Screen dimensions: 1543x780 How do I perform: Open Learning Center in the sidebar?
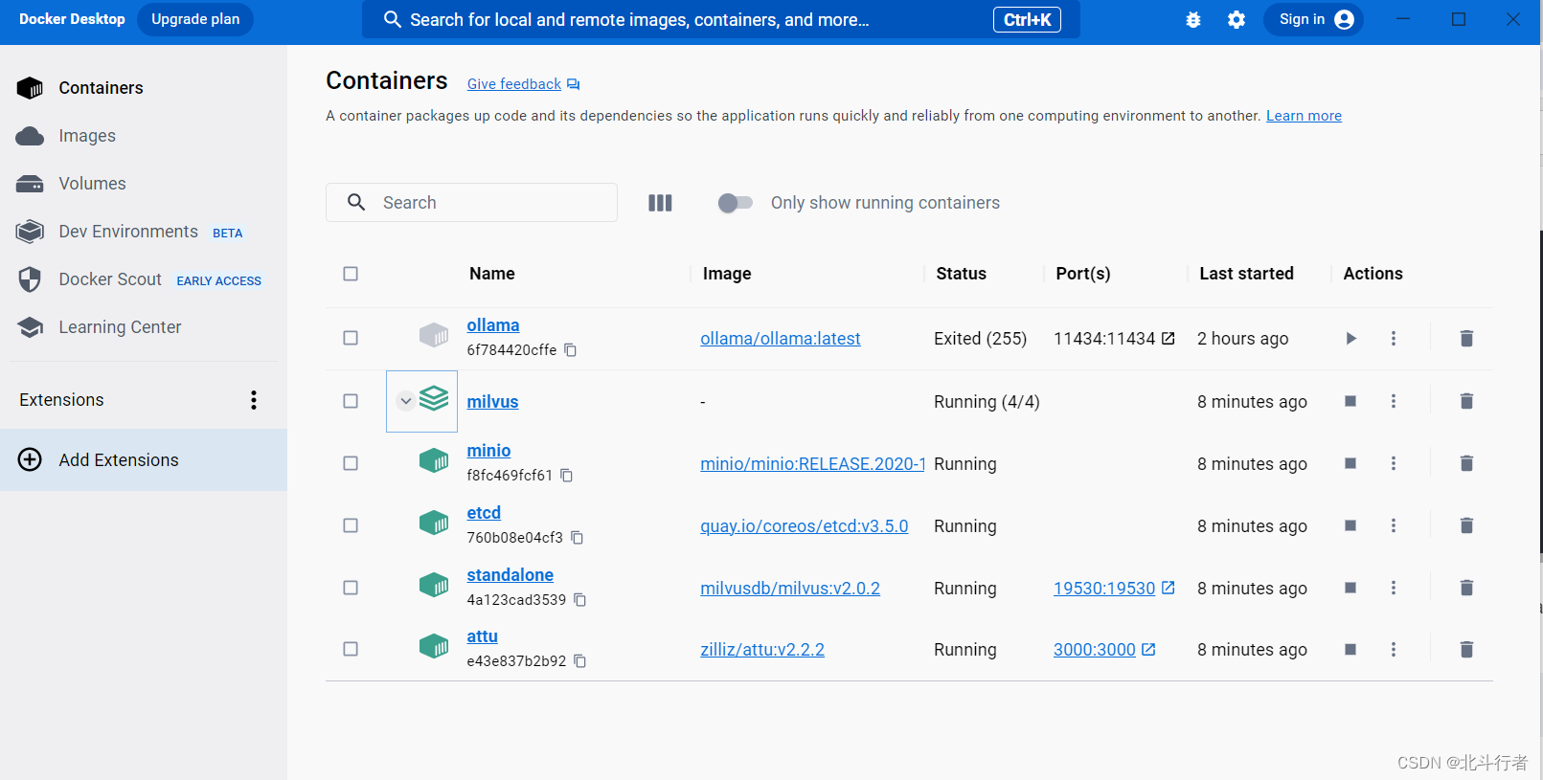click(x=144, y=327)
